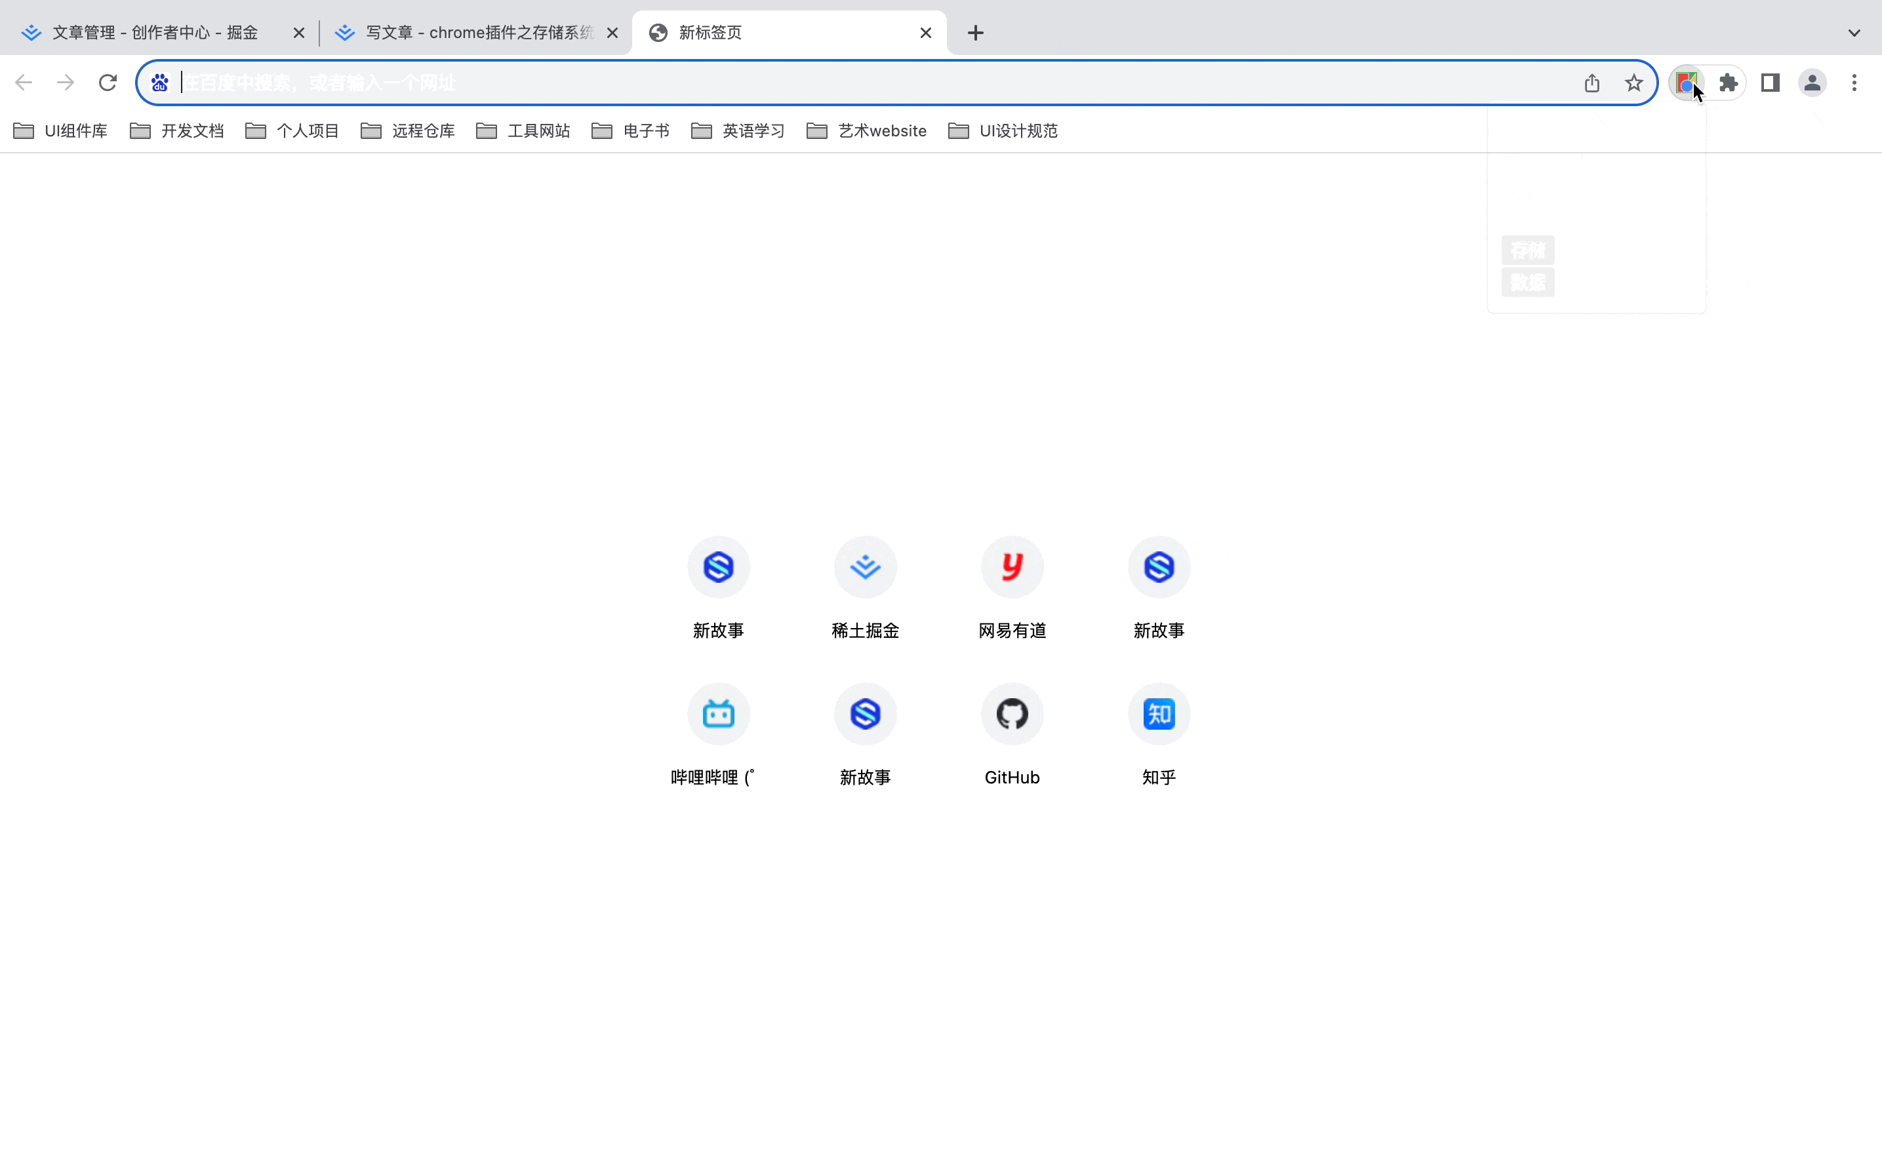Viewport: 1882px width, 1163px height.
Task: Click the colorful extension icon in toolbar
Action: tap(1685, 83)
